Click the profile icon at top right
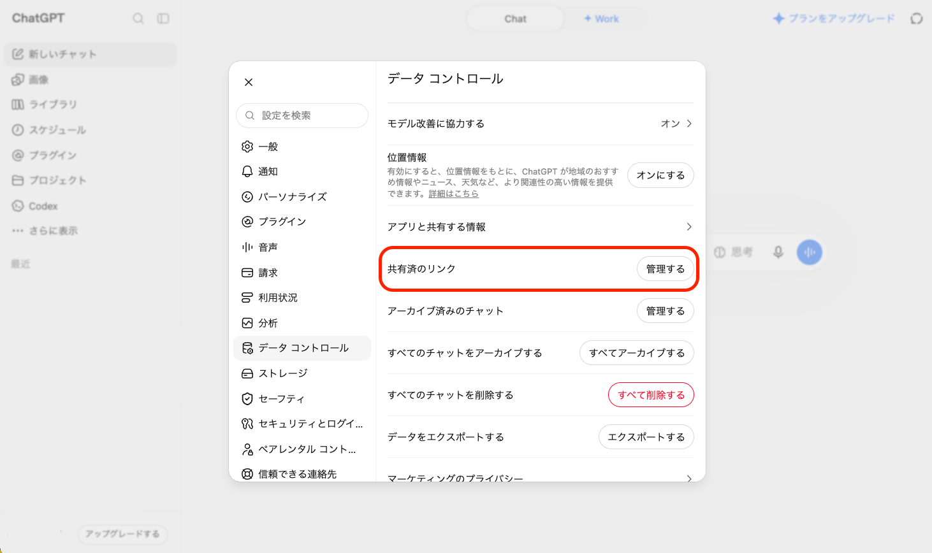The width and height of the screenshot is (932, 553). pos(917,18)
